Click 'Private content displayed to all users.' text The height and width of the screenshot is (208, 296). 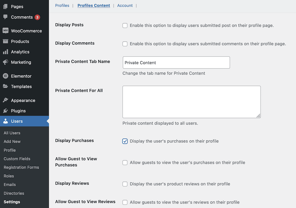(x=160, y=123)
